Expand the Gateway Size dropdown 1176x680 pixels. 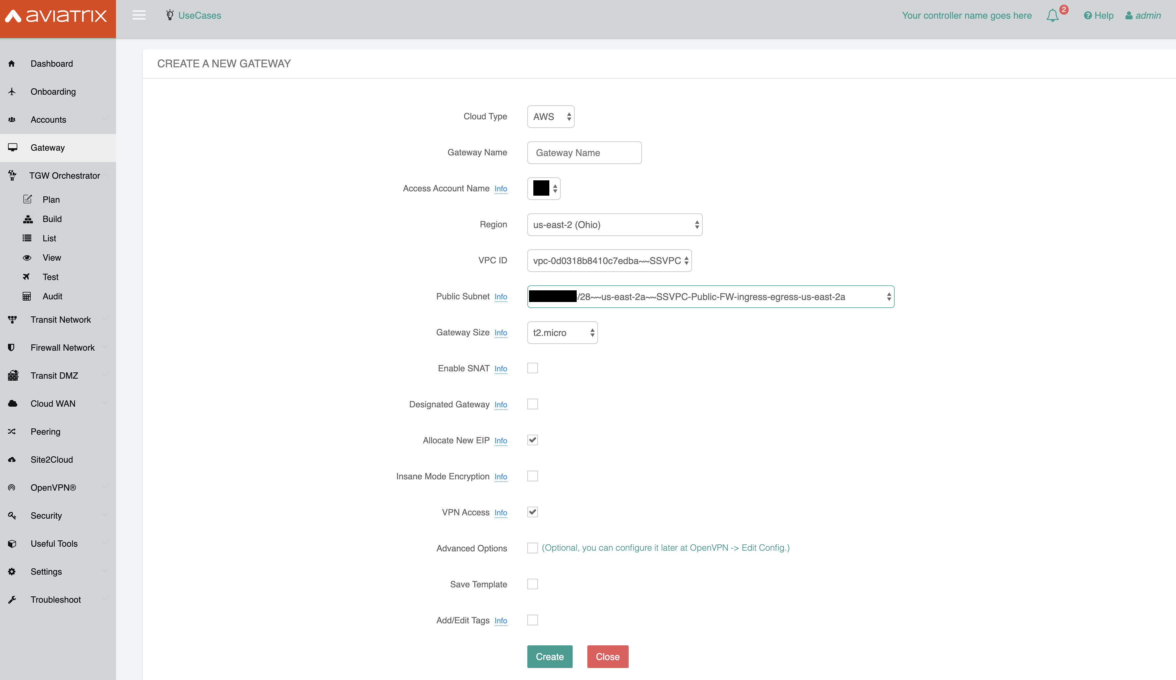tap(562, 332)
